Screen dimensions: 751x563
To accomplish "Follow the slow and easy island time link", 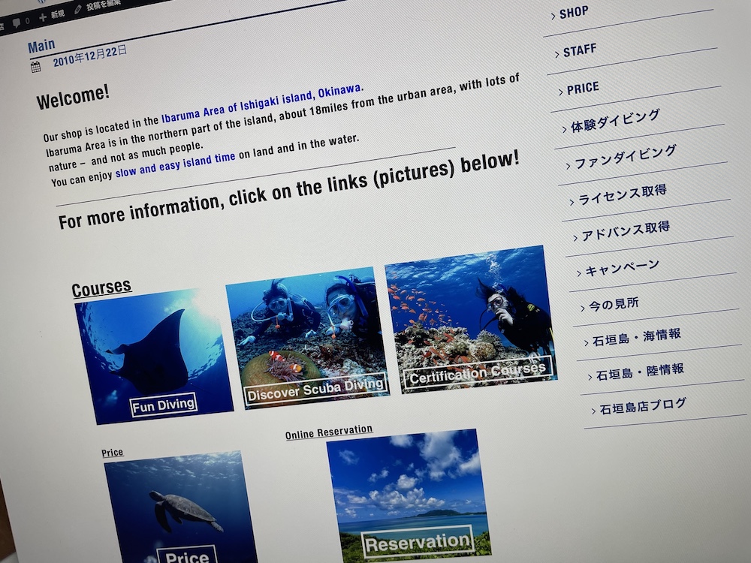I will (175, 164).
